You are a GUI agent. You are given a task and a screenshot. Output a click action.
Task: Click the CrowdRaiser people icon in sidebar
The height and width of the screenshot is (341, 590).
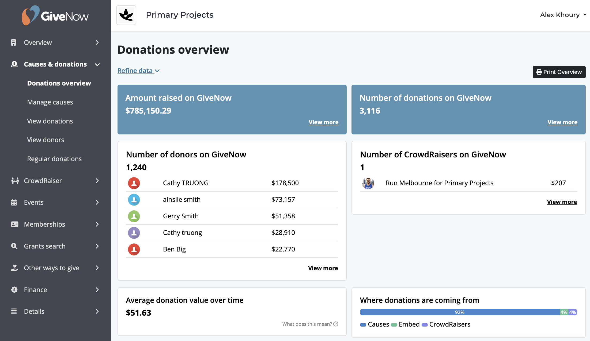pyautogui.click(x=15, y=181)
